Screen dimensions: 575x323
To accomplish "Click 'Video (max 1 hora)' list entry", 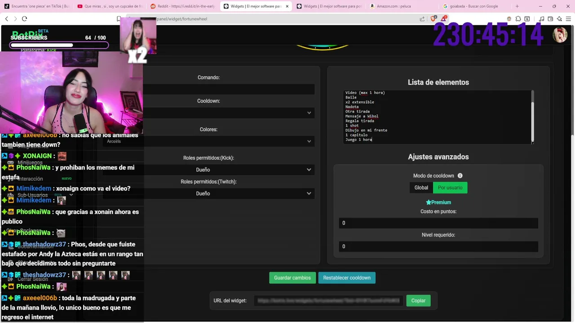I will (x=365, y=92).
